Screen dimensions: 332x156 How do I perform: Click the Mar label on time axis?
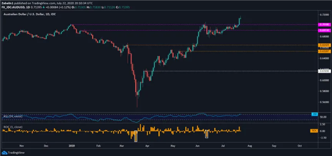(122, 146)
